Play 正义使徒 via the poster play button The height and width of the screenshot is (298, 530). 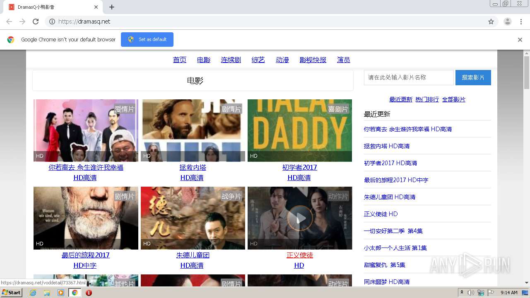[x=300, y=218]
